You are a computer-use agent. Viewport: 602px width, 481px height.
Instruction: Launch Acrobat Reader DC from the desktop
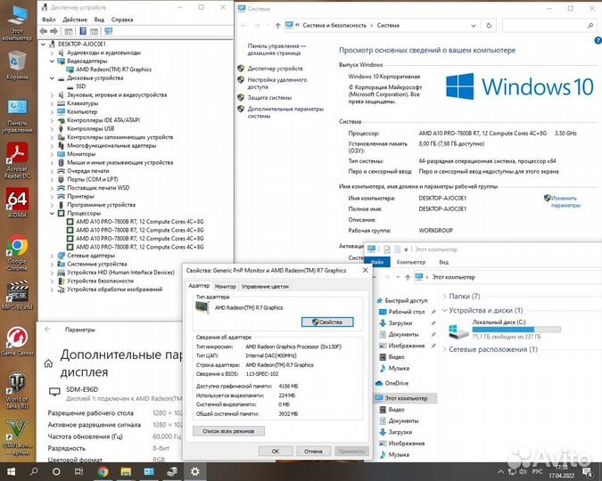pyautogui.click(x=17, y=161)
